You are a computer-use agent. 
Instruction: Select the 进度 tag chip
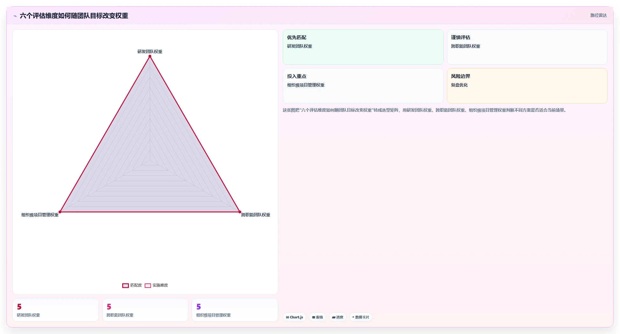338,317
